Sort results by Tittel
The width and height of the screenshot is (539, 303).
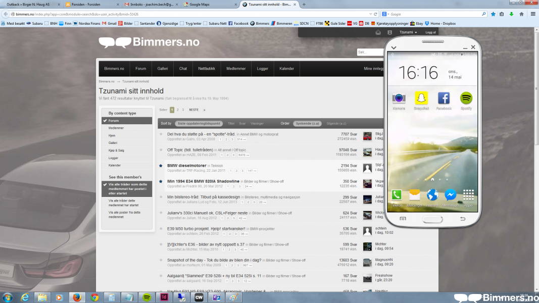[231, 124]
